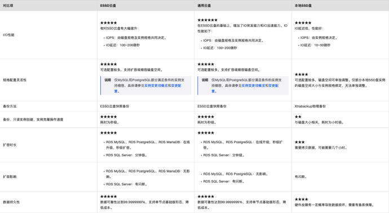Click the I/O性能 row label

click(x=8, y=35)
